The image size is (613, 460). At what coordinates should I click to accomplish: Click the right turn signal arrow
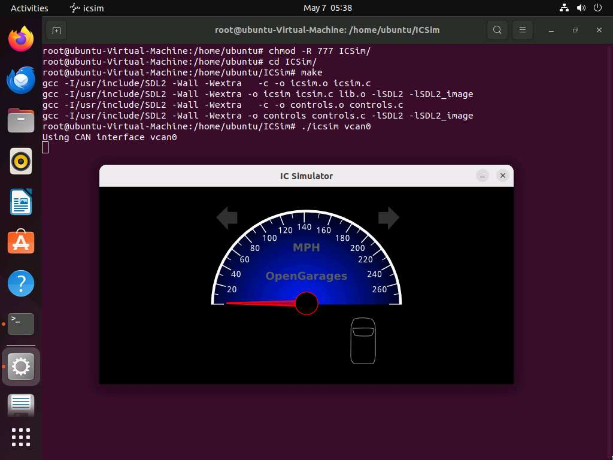point(388,218)
